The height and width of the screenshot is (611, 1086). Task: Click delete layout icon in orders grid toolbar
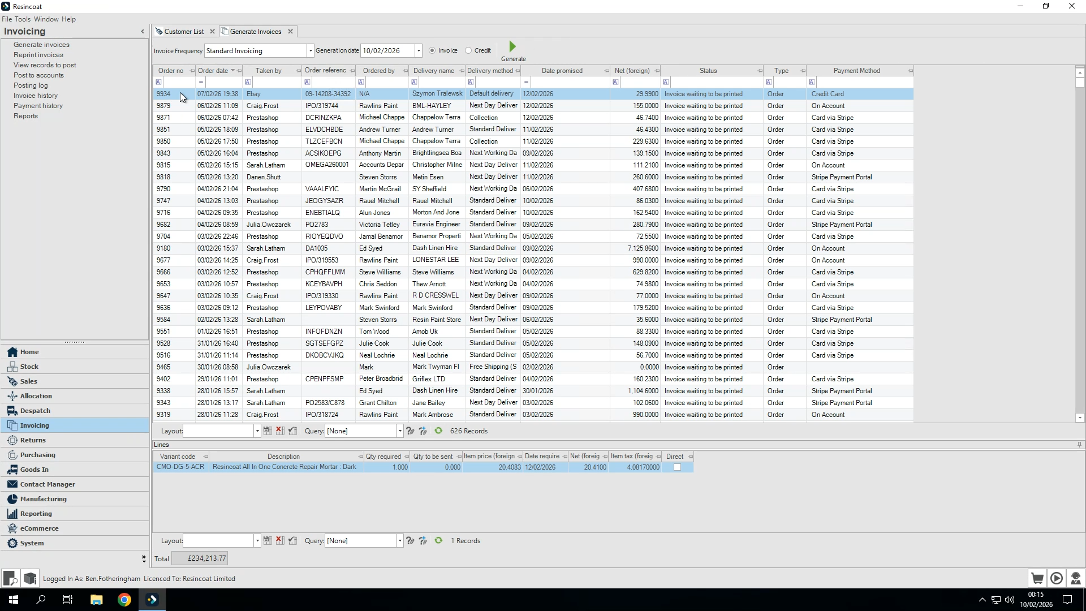tap(280, 431)
